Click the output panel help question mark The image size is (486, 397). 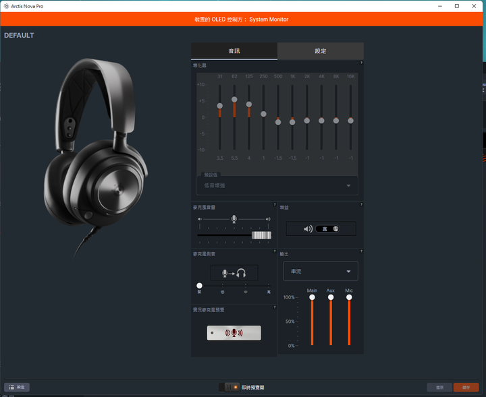(361, 251)
